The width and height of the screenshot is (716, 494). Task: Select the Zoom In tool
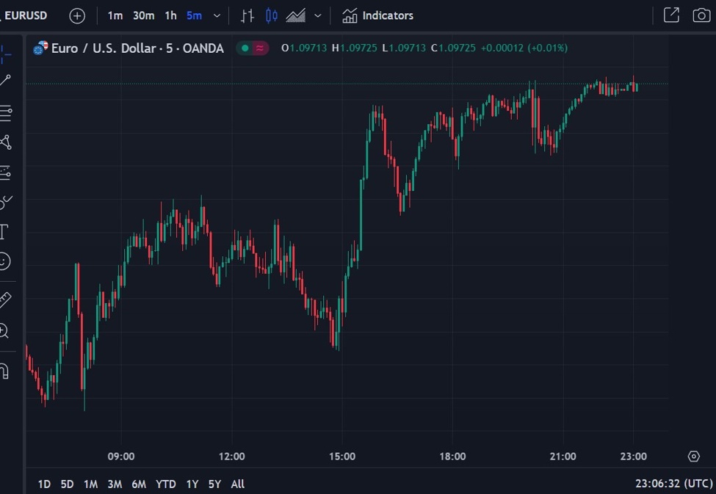(4, 330)
